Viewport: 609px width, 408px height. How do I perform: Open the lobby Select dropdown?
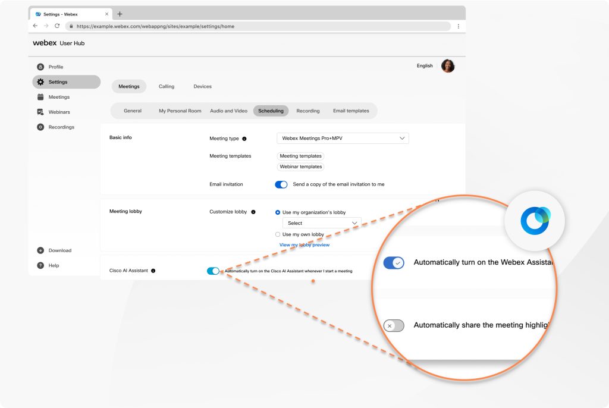click(321, 223)
